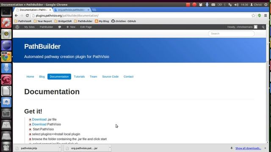The width and height of the screenshot is (271, 152).
Task: Open the blue download arrow app in launcher
Action: (x=6, y=68)
